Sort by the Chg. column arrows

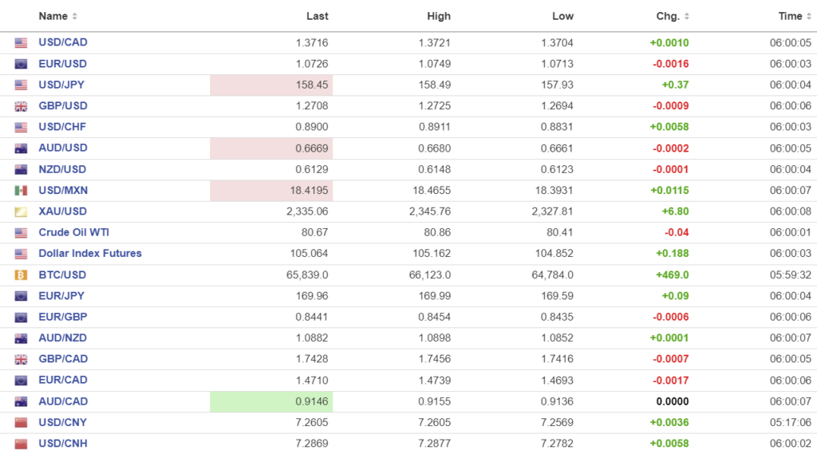[687, 17]
